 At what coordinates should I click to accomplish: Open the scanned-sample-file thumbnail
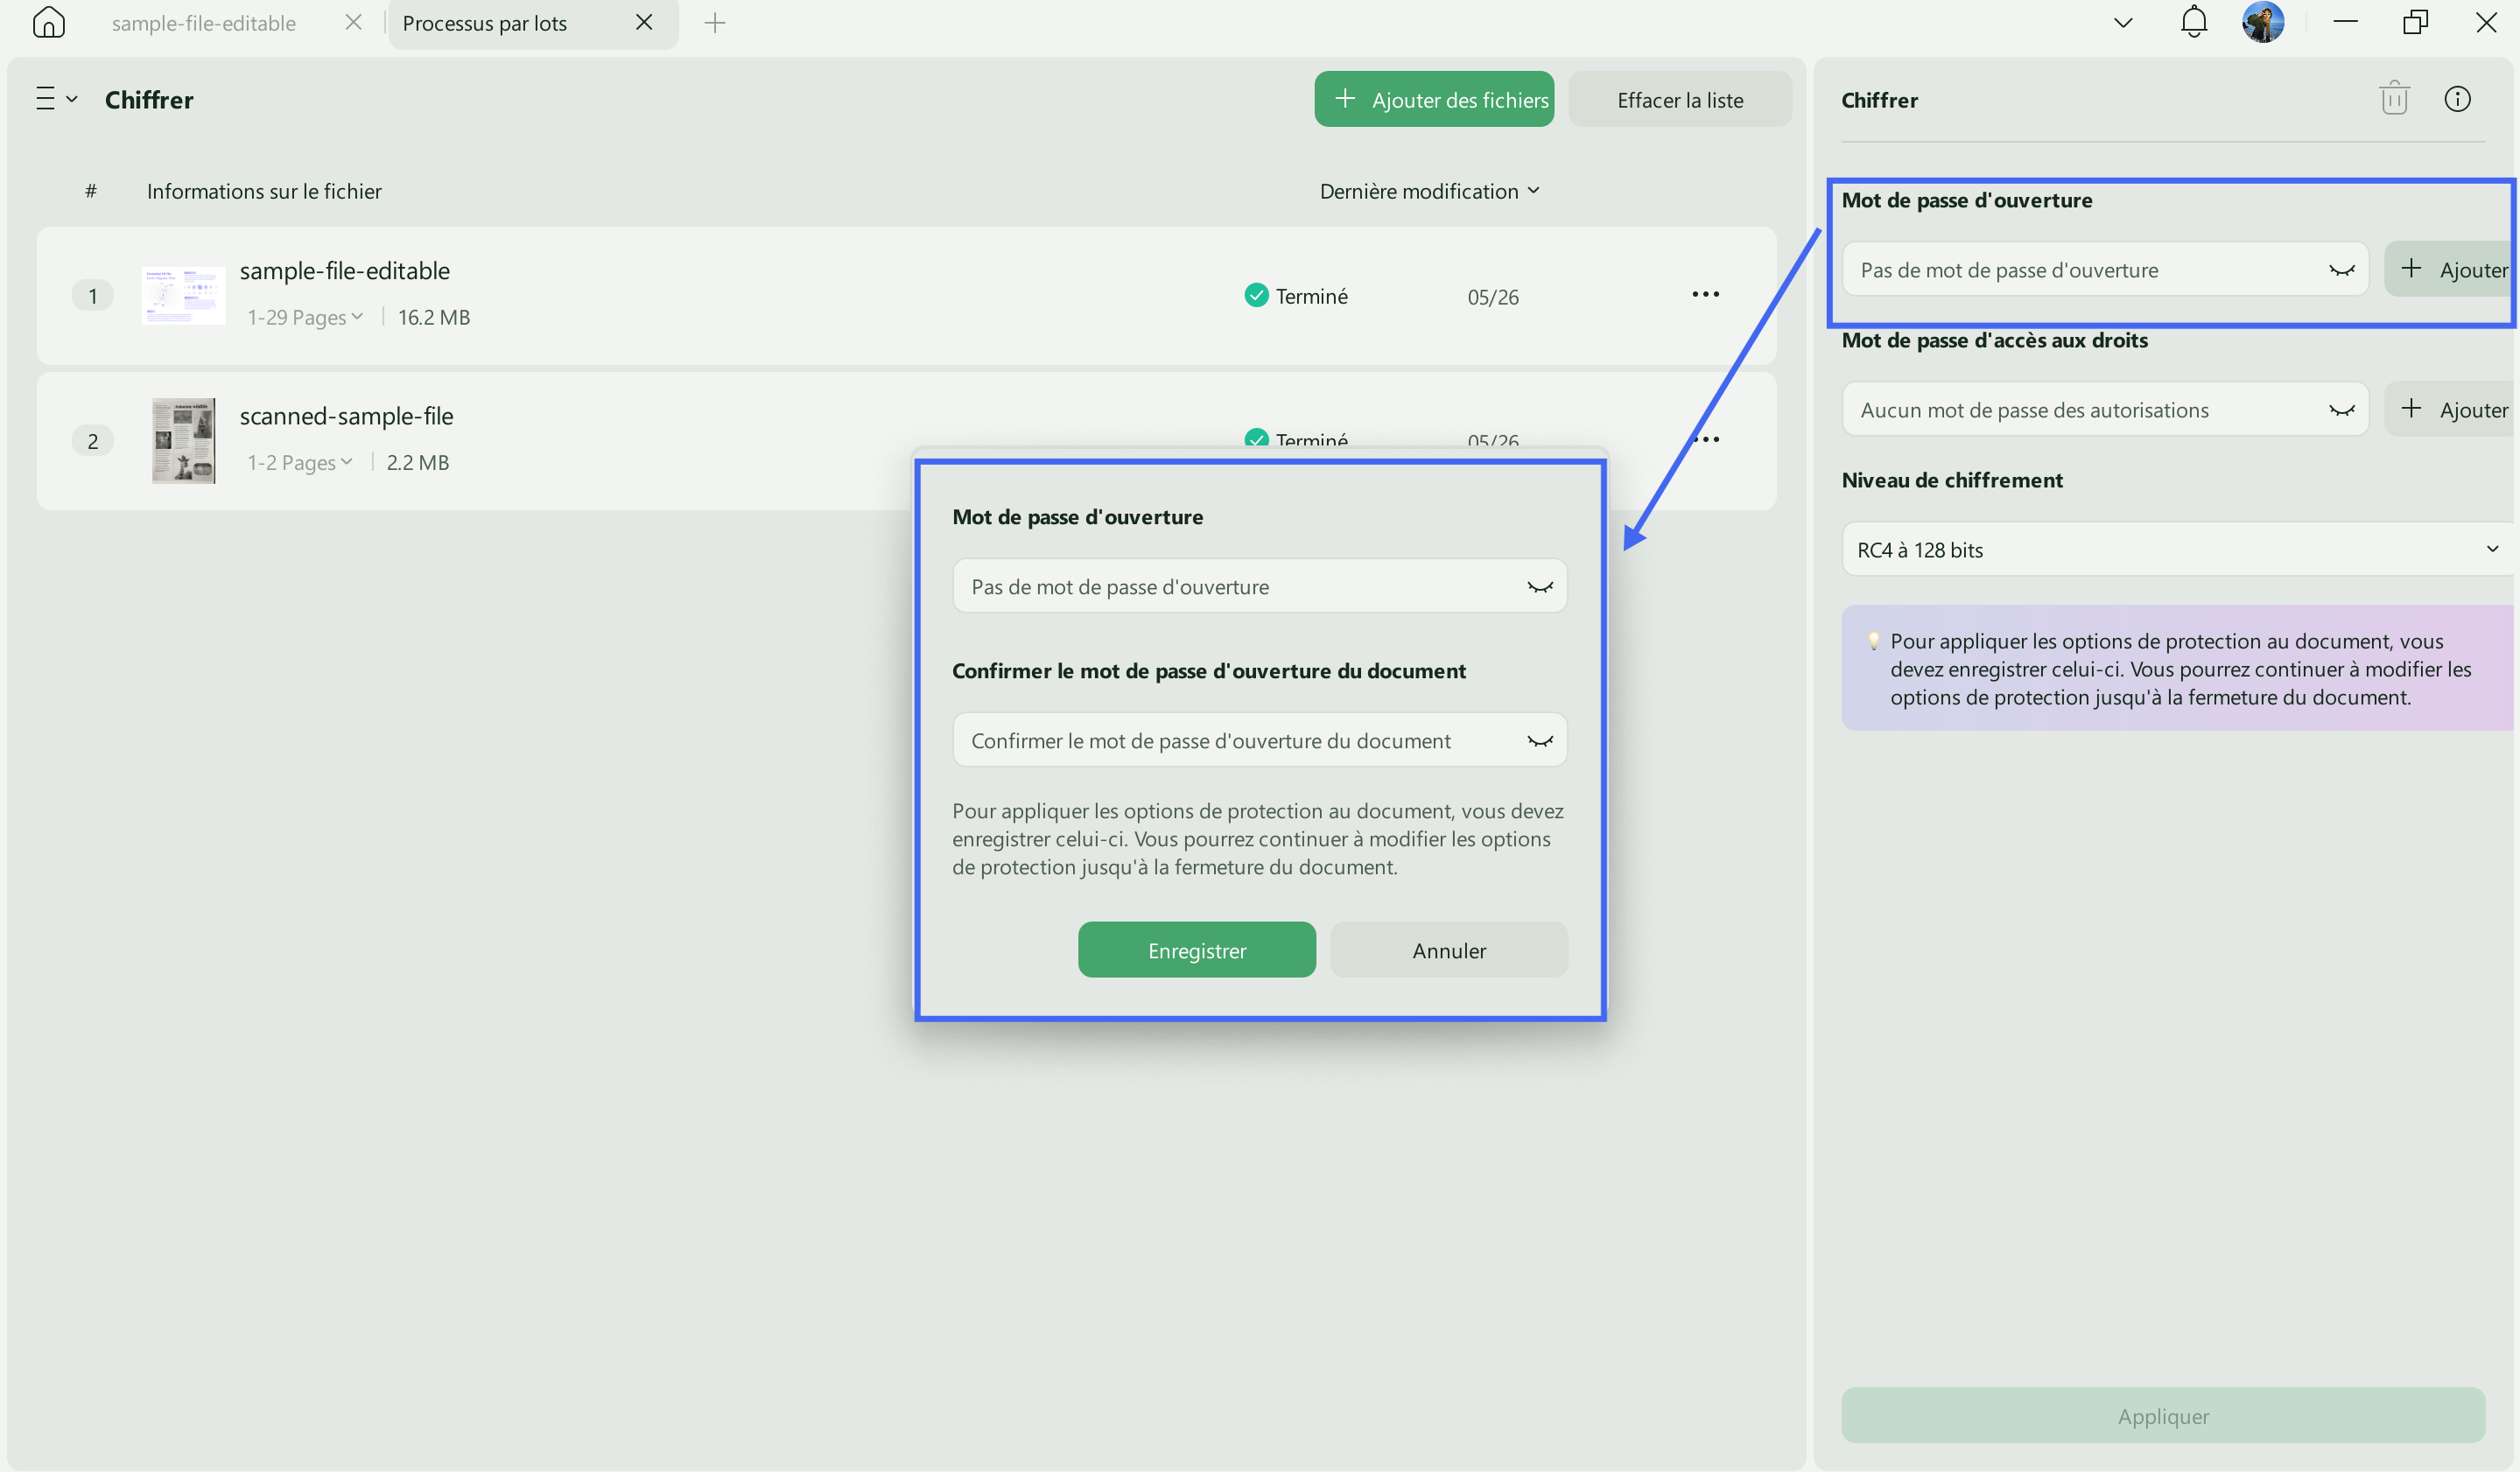tap(183, 441)
